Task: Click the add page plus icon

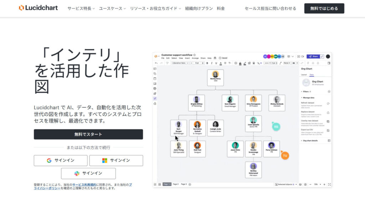Action: tap(190, 184)
